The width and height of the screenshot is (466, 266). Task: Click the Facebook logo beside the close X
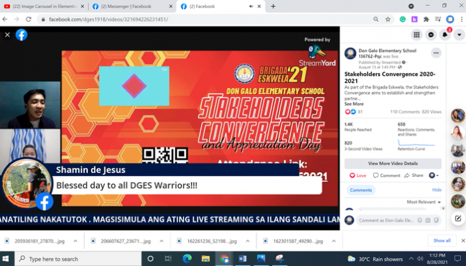click(21, 35)
